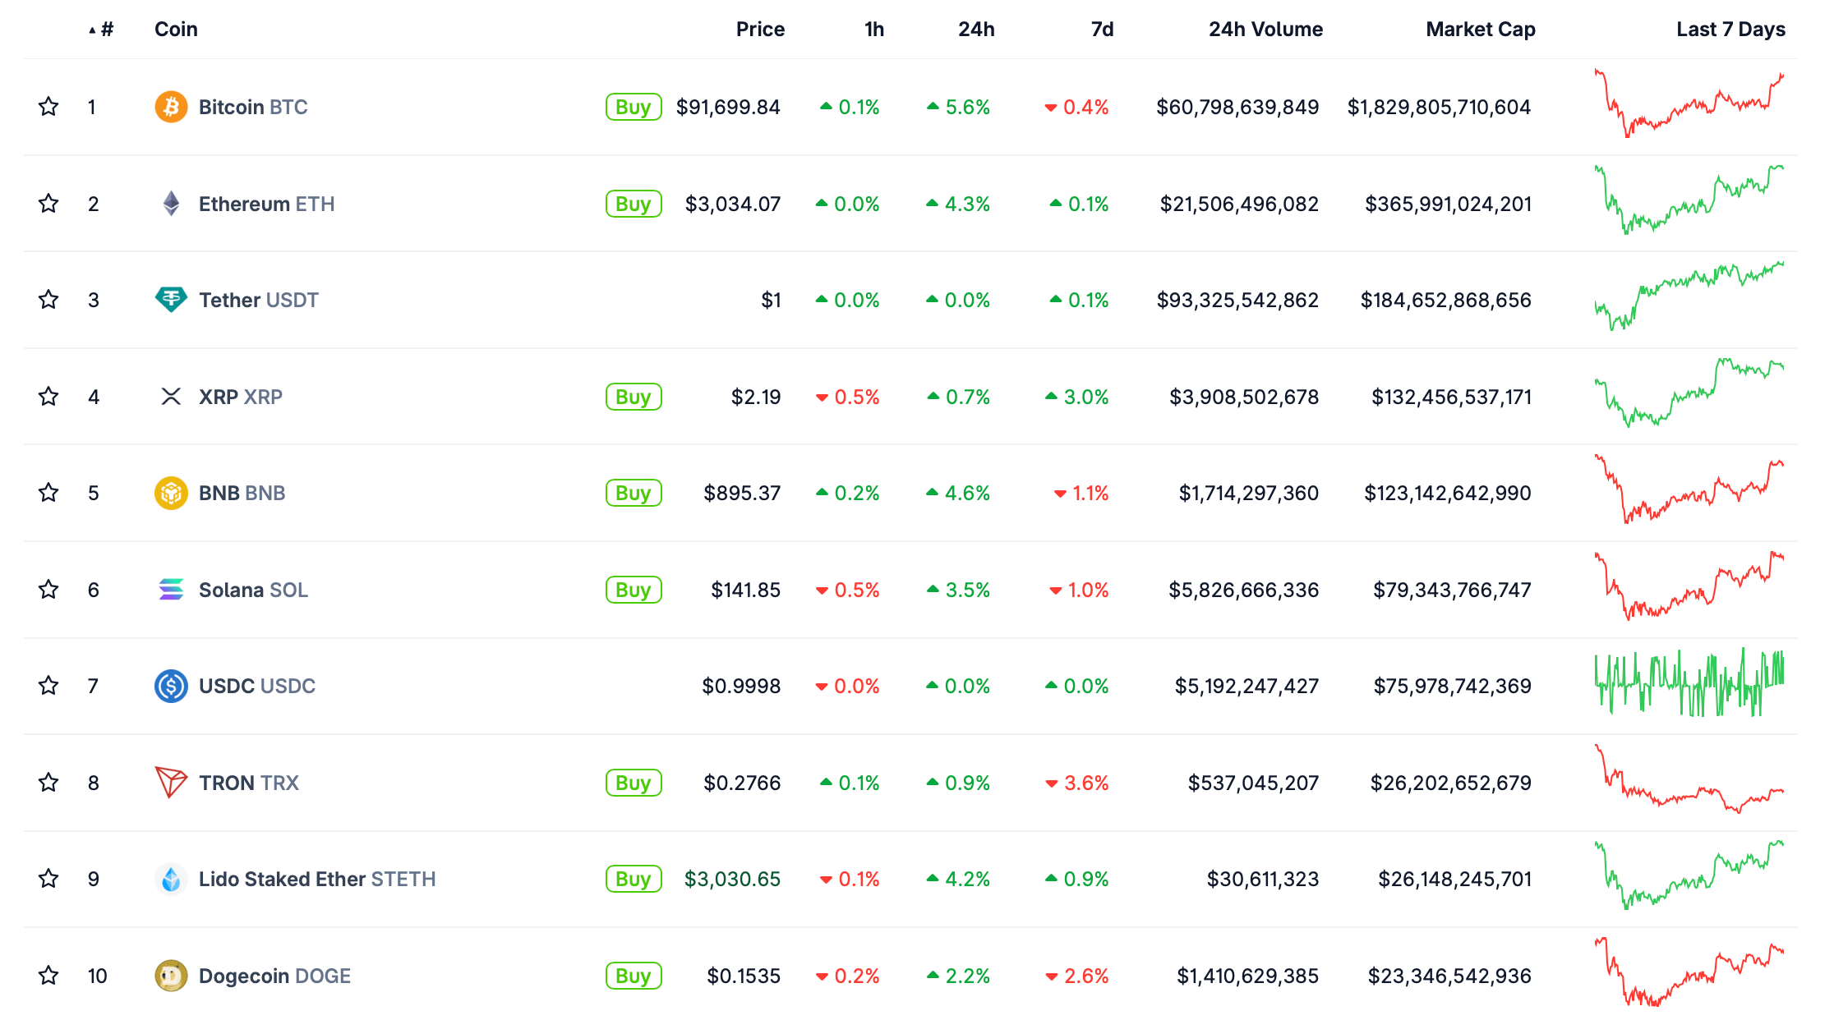
Task: Click the Price column header
Action: point(759,30)
